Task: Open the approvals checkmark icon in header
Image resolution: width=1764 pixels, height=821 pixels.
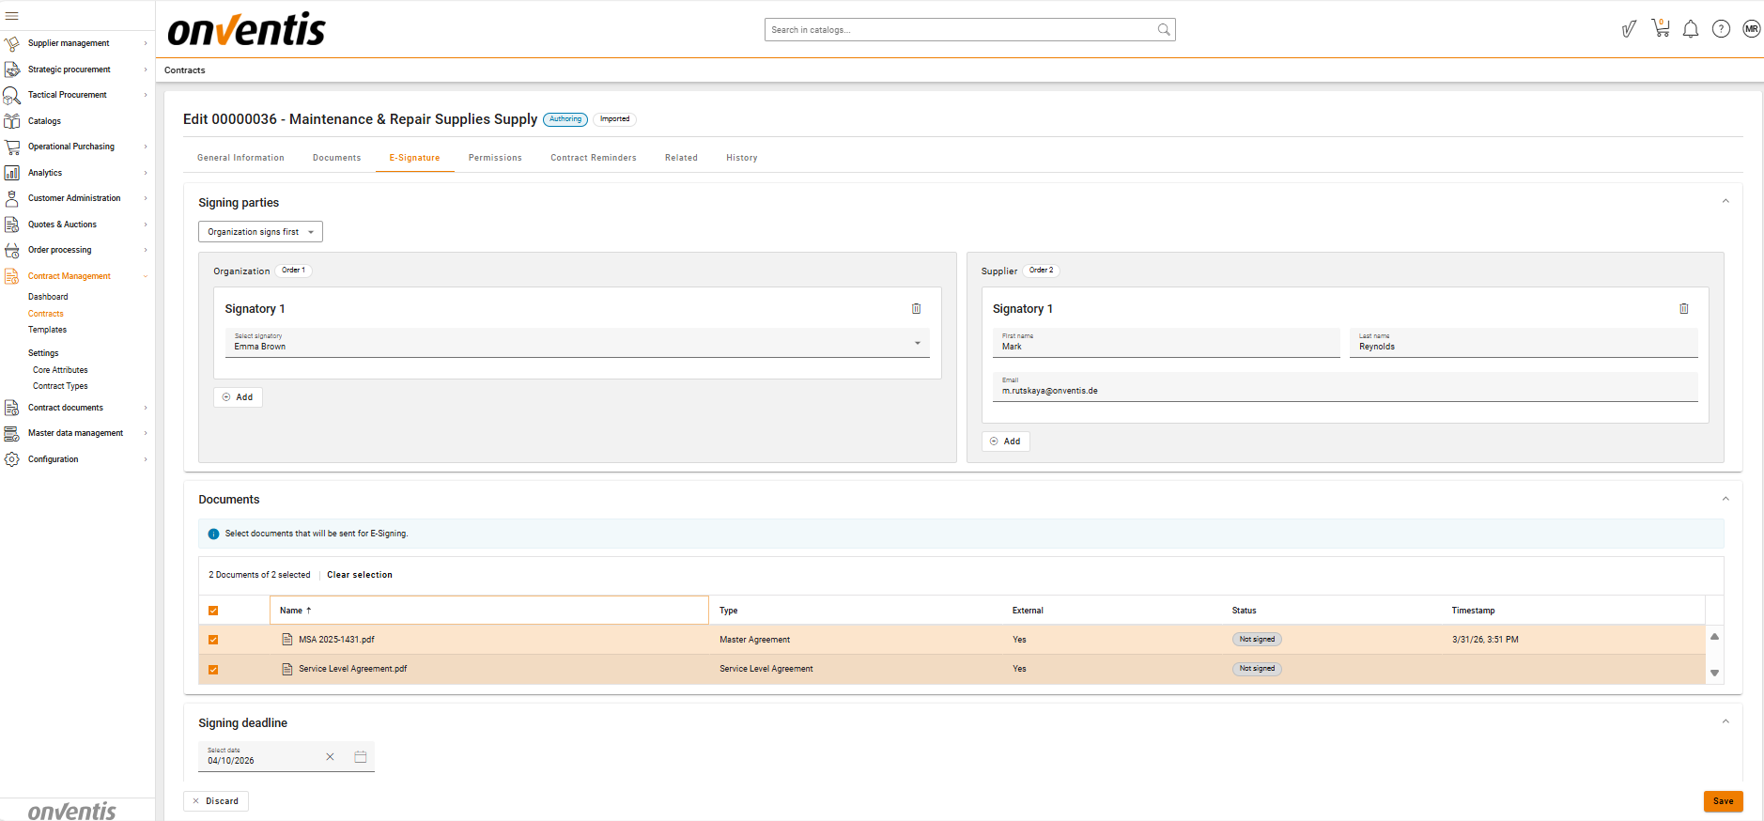Action: click(1629, 29)
